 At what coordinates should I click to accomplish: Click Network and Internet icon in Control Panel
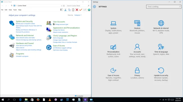pos(12,37)
